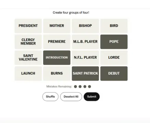Screen dimensions: 150x123
Task: Select the PREMIERE tile
Action: click(x=57, y=42)
